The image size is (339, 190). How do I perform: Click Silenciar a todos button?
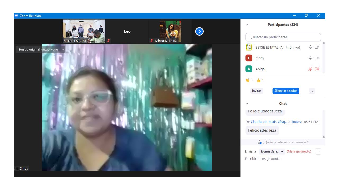click(286, 91)
